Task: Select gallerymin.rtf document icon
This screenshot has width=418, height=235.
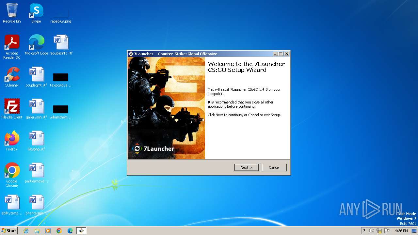Action: [36, 109]
